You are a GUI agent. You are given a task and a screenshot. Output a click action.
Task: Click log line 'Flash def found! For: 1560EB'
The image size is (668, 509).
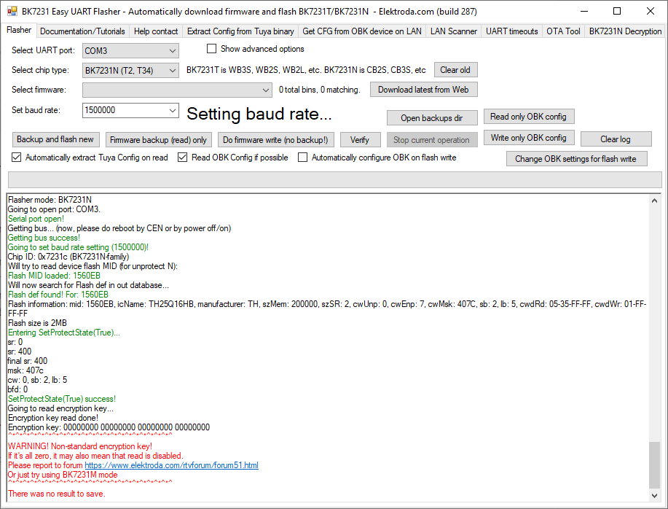pos(58,295)
